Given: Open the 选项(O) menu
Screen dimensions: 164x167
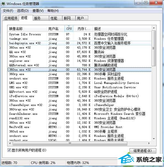Looking at the screenshot, I should click(x=23, y=11).
